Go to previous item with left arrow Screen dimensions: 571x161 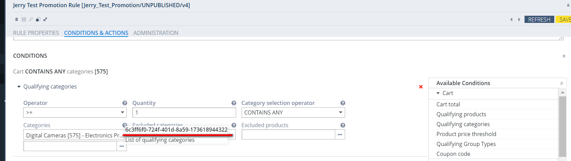click(x=512, y=19)
